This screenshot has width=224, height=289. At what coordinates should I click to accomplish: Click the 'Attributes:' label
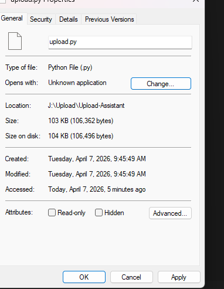(x=19, y=212)
